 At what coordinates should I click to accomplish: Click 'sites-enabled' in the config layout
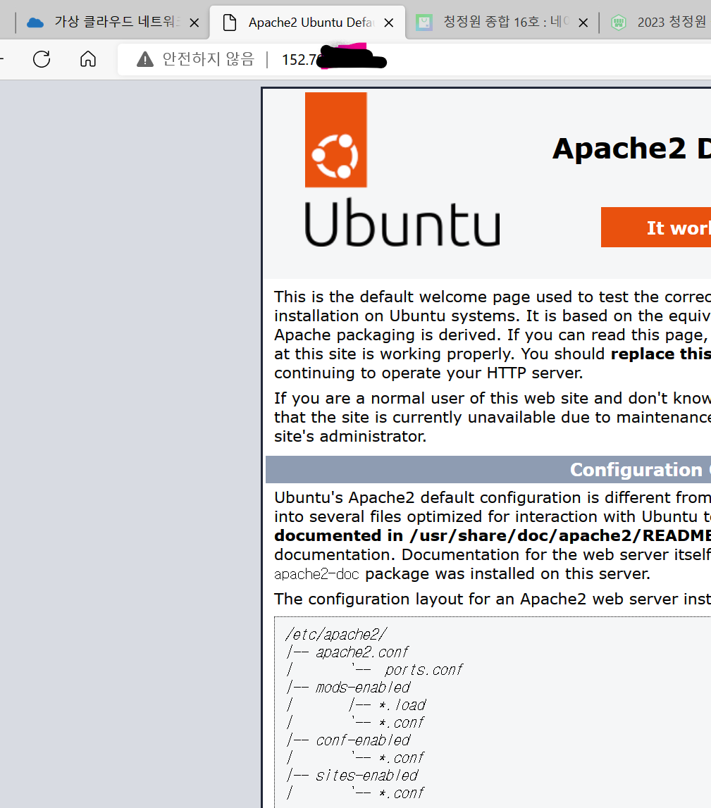[366, 776]
